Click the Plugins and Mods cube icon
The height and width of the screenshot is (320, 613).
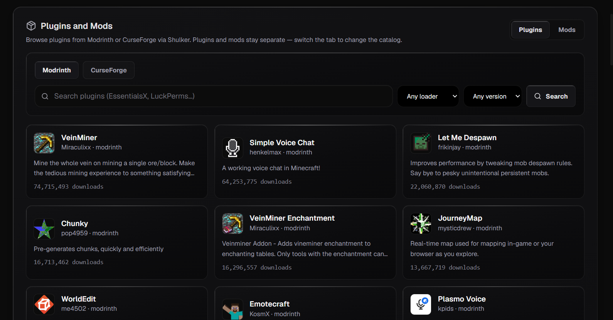pyautogui.click(x=31, y=26)
